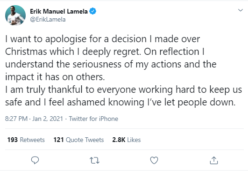
Task: Click the Jan 2, 2021 date
Action: 48,119
